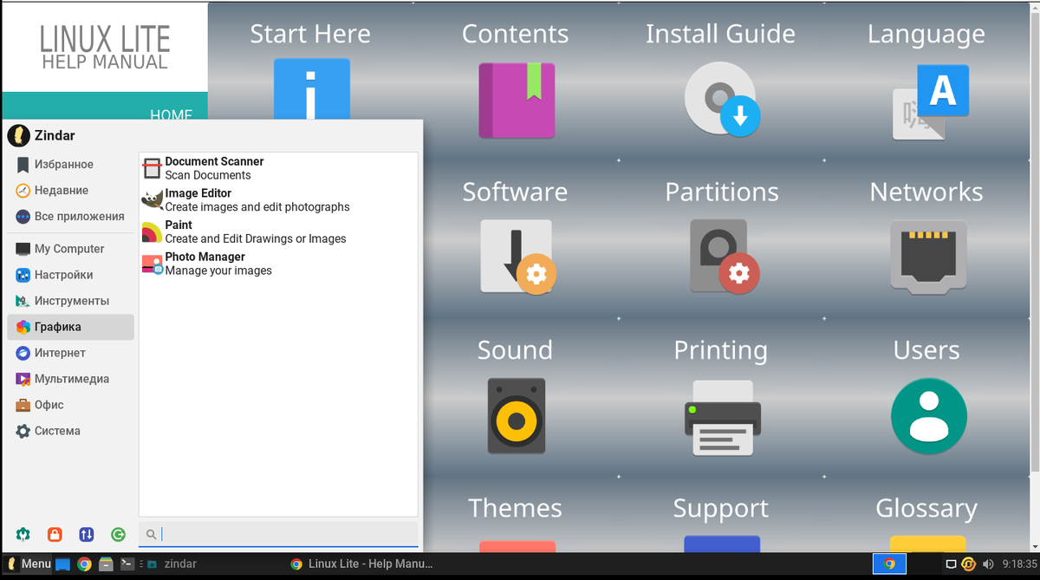Select workspace with Chrome in pager

tap(889, 564)
